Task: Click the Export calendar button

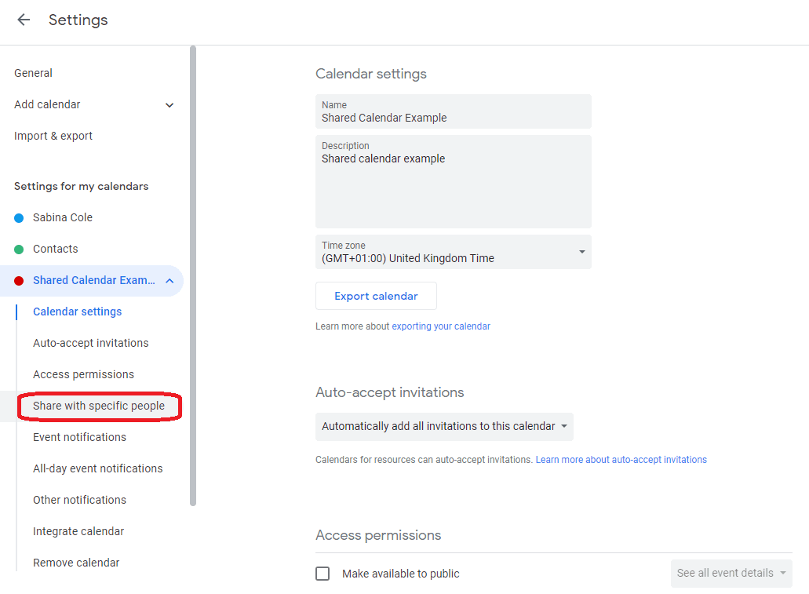Action: 376,296
